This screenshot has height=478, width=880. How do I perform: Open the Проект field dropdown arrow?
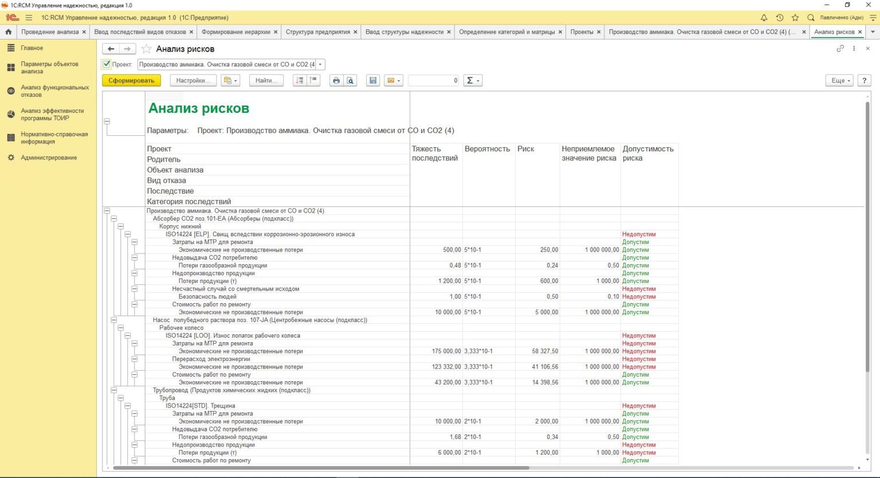coord(320,65)
